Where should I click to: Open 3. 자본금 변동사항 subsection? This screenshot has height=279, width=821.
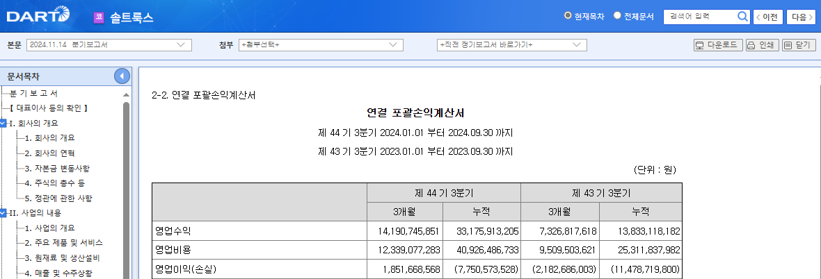[57, 168]
